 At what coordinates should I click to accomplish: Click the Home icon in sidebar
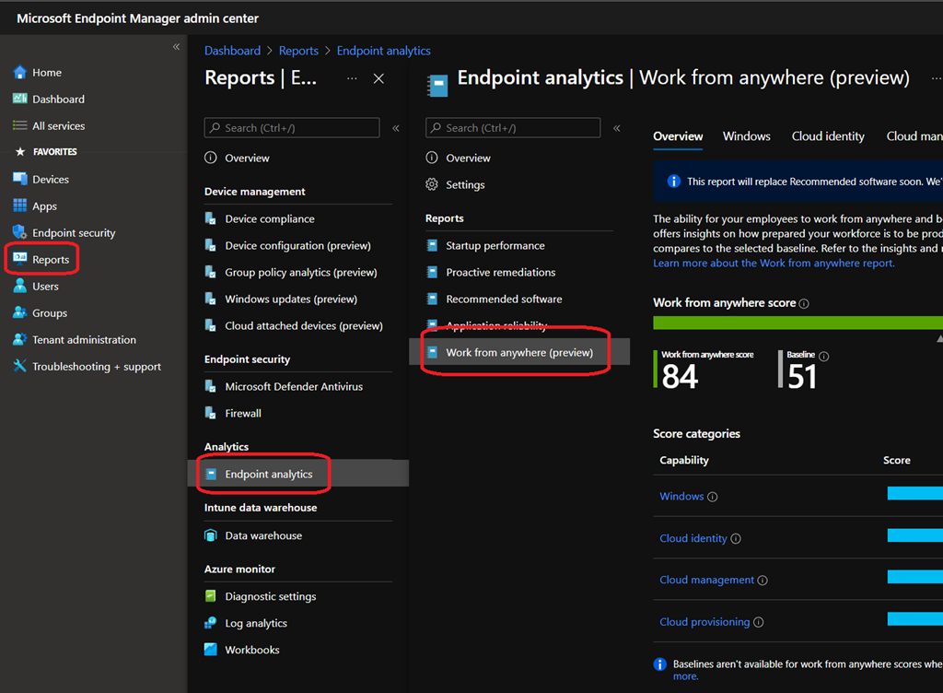click(x=19, y=73)
